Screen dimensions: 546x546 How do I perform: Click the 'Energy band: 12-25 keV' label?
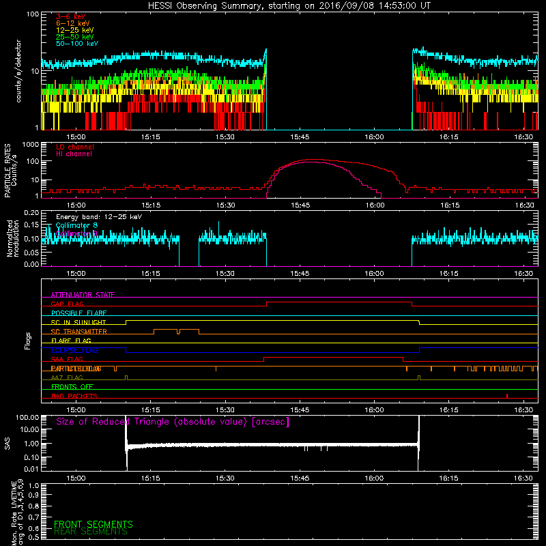(99, 217)
